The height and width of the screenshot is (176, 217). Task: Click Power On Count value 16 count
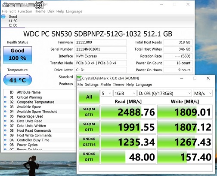(178, 63)
